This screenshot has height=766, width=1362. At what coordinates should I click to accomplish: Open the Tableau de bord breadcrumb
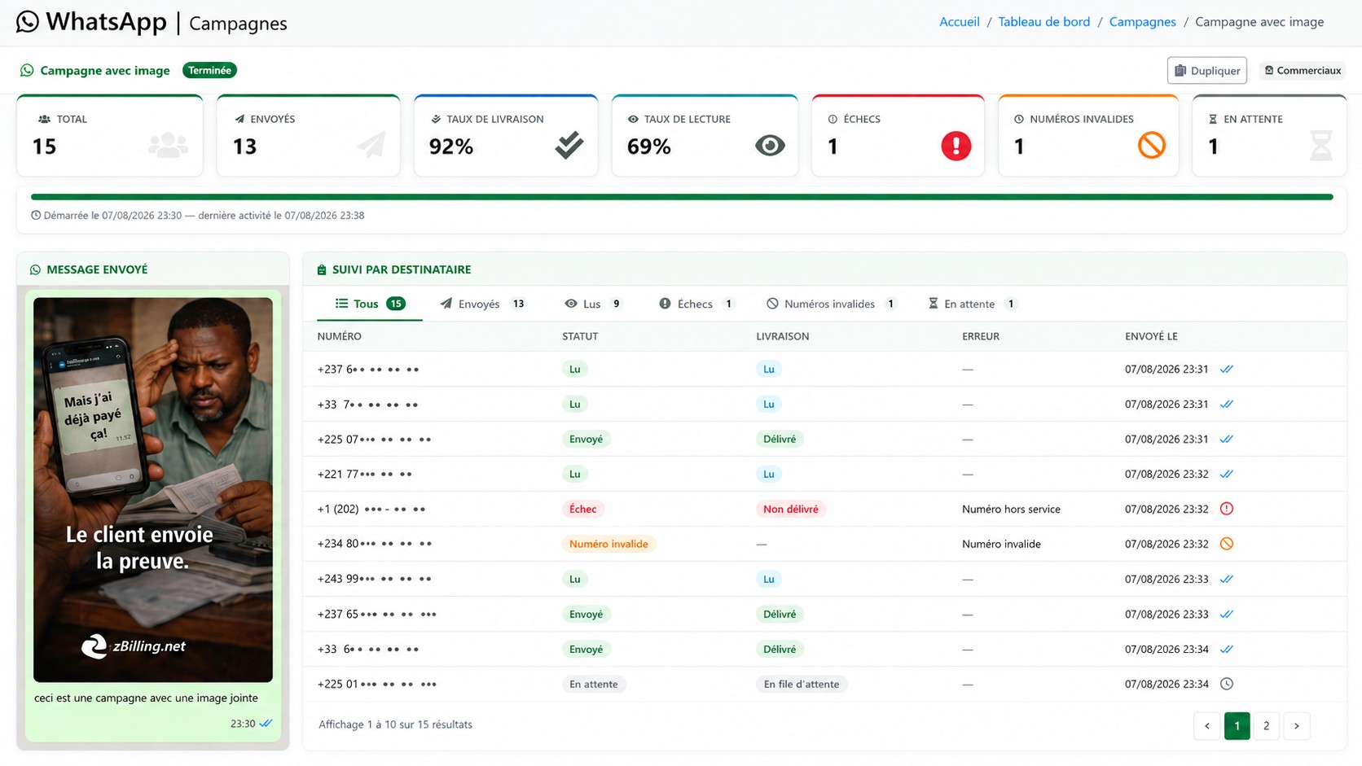(1043, 22)
